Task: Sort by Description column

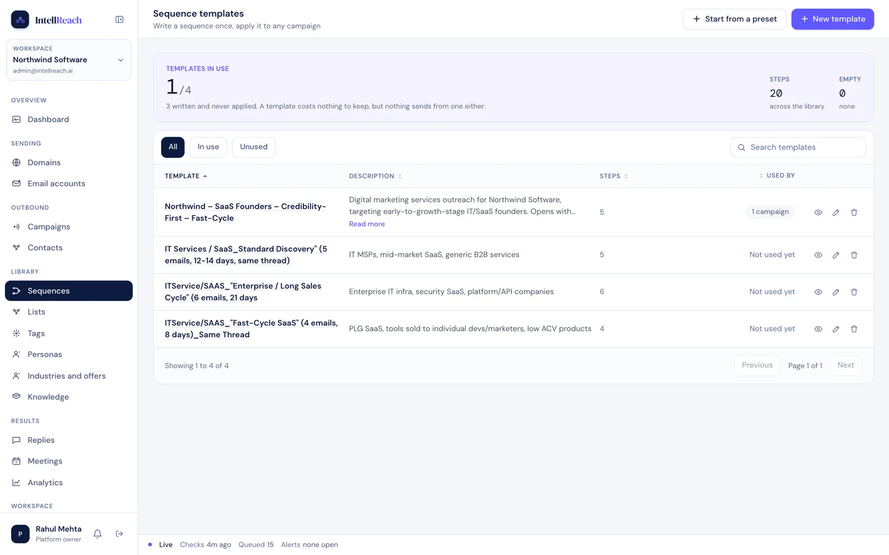Action: [375, 176]
